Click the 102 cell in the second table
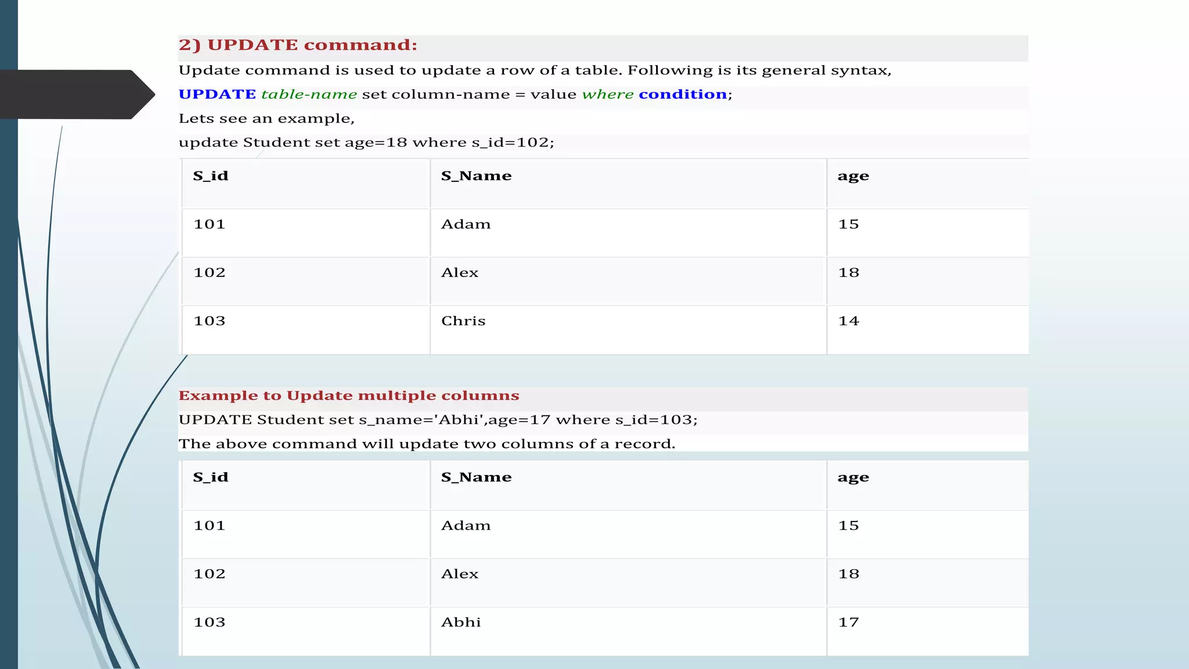This screenshot has width=1189, height=669. [x=306, y=583]
